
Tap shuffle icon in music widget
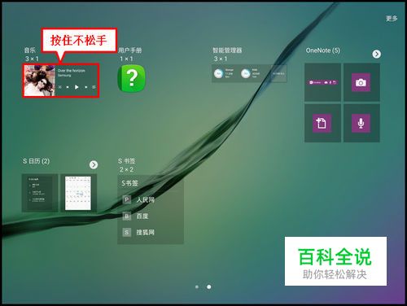tap(60, 87)
